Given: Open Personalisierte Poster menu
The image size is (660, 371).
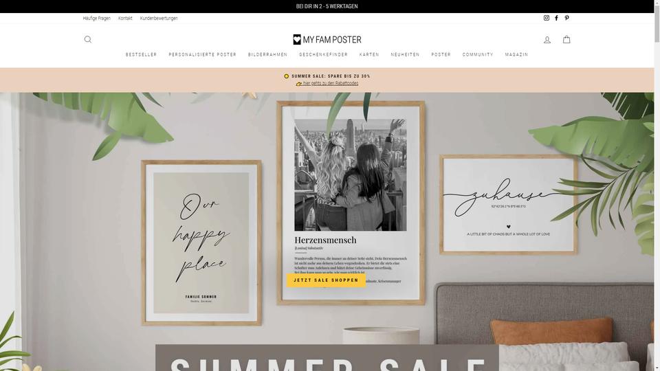Looking at the screenshot, I should coord(202,55).
